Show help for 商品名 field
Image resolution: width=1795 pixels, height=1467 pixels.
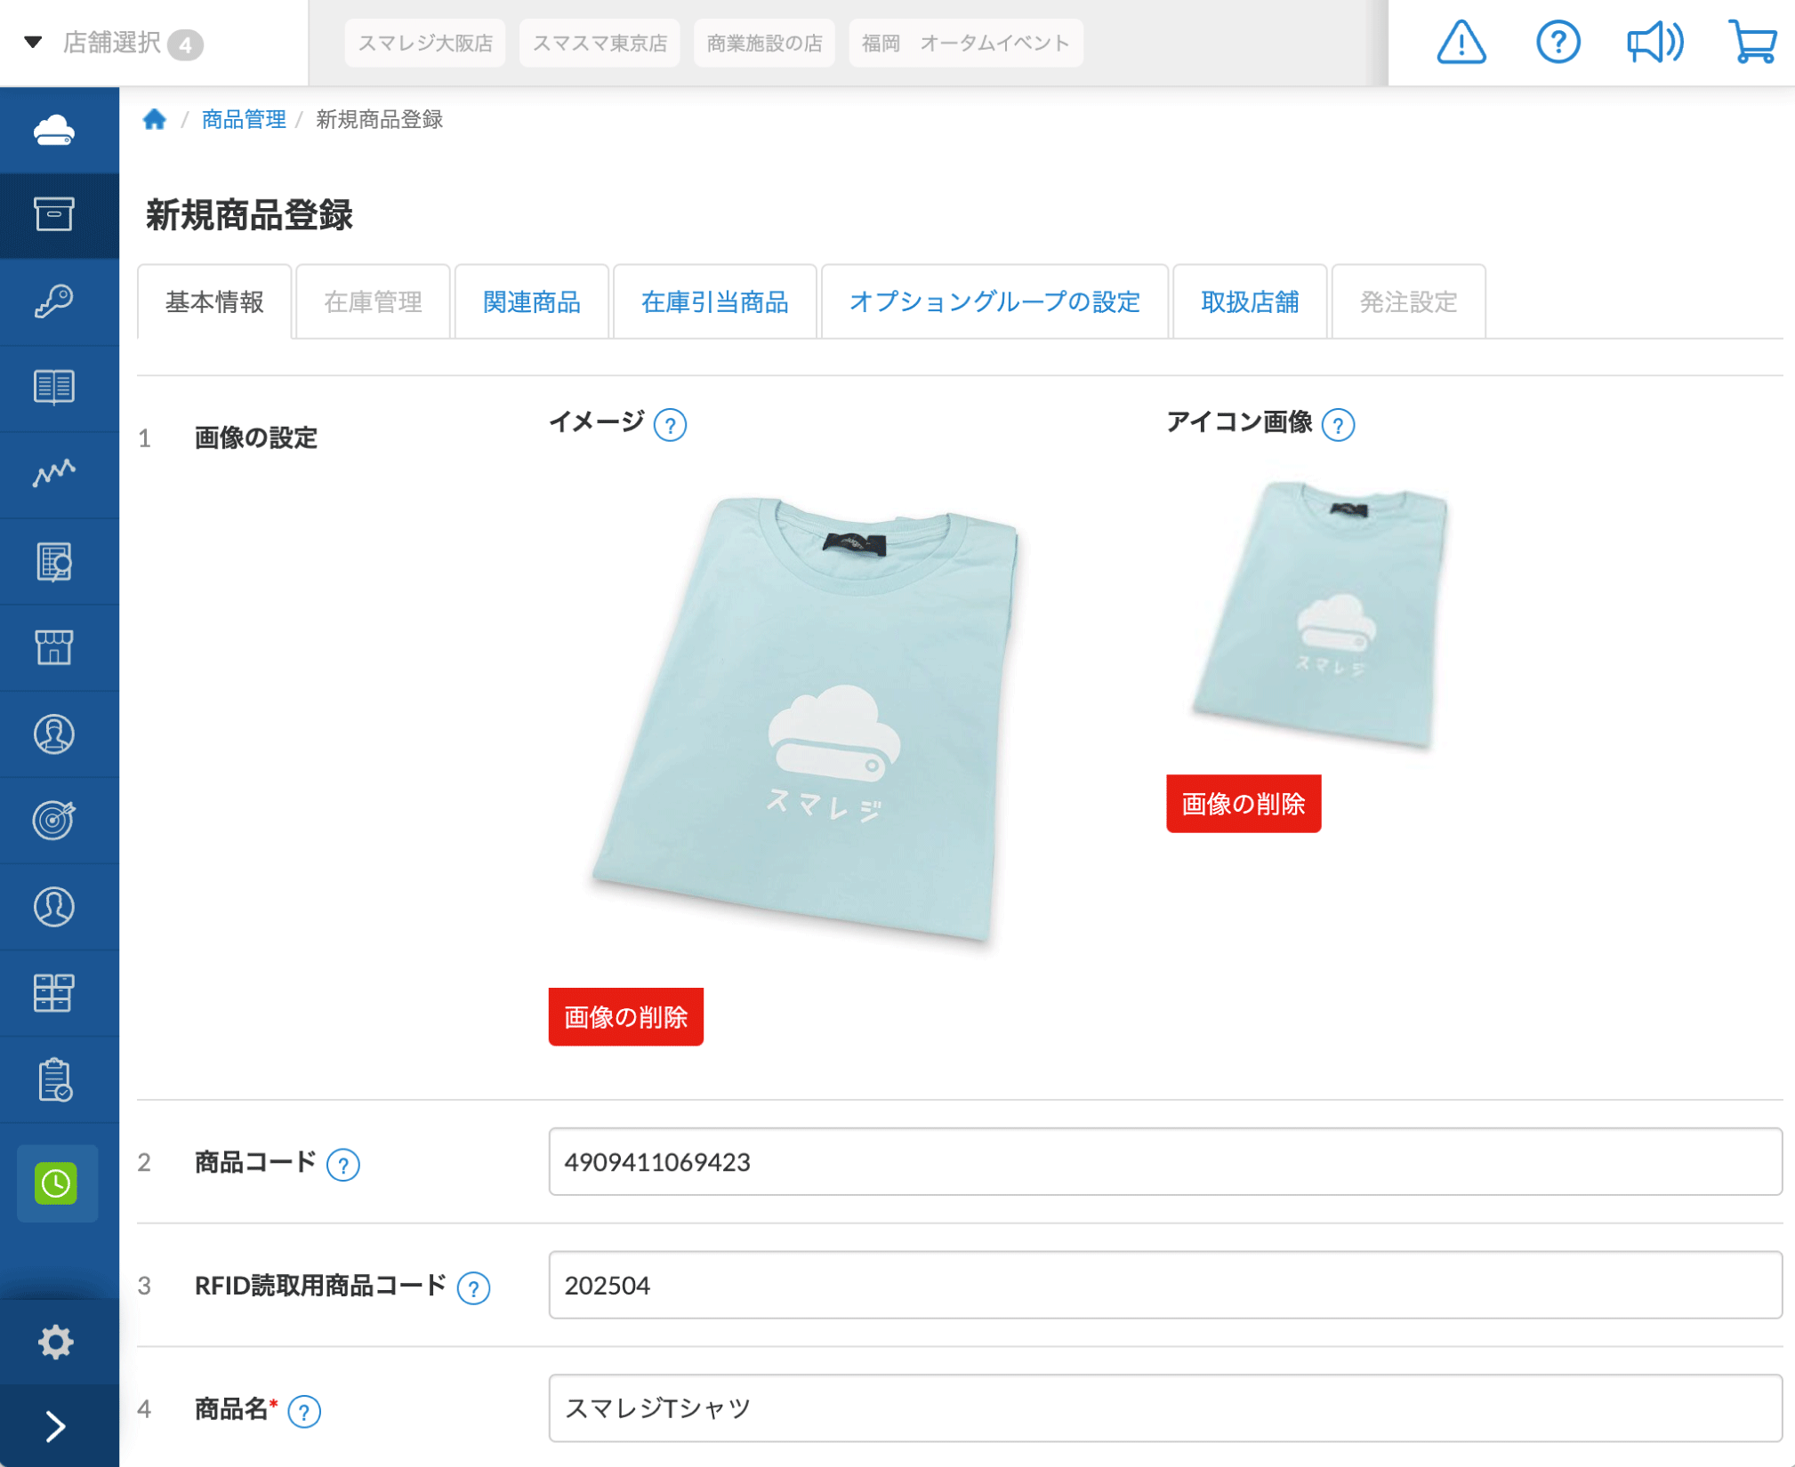[304, 1412]
